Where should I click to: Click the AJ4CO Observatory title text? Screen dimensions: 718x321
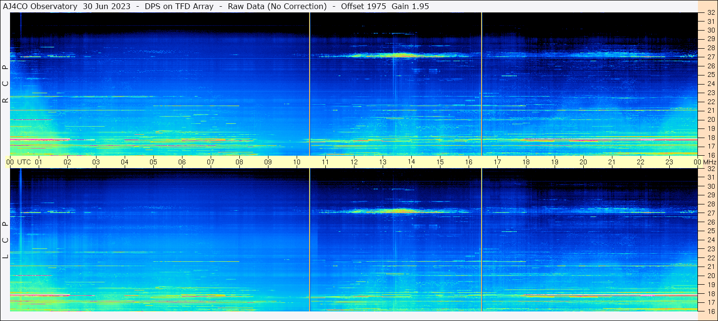41,6
